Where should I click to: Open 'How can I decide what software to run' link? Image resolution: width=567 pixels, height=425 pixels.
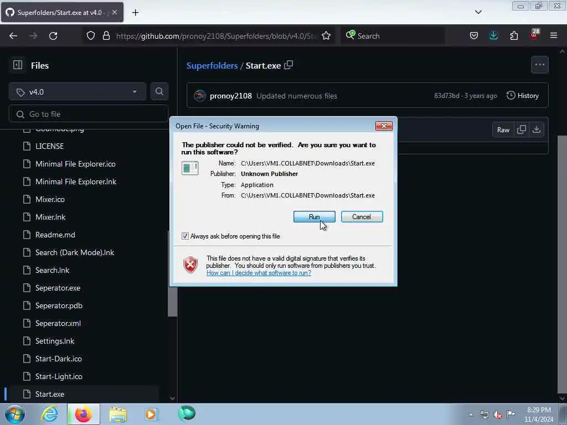click(x=259, y=273)
